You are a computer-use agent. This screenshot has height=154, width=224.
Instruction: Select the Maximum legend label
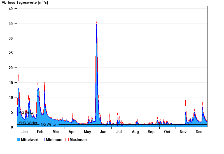tap(78, 139)
